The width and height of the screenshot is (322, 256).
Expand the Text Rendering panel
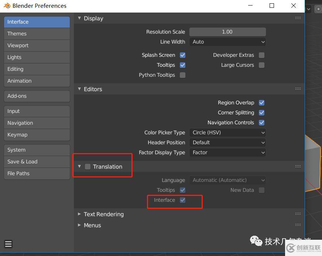click(x=103, y=214)
